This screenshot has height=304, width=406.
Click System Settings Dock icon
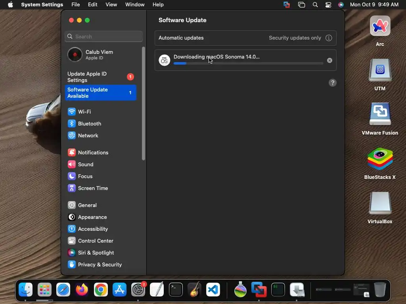click(x=138, y=290)
